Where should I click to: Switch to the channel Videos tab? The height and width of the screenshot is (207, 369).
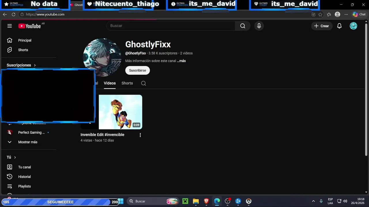tap(110, 83)
